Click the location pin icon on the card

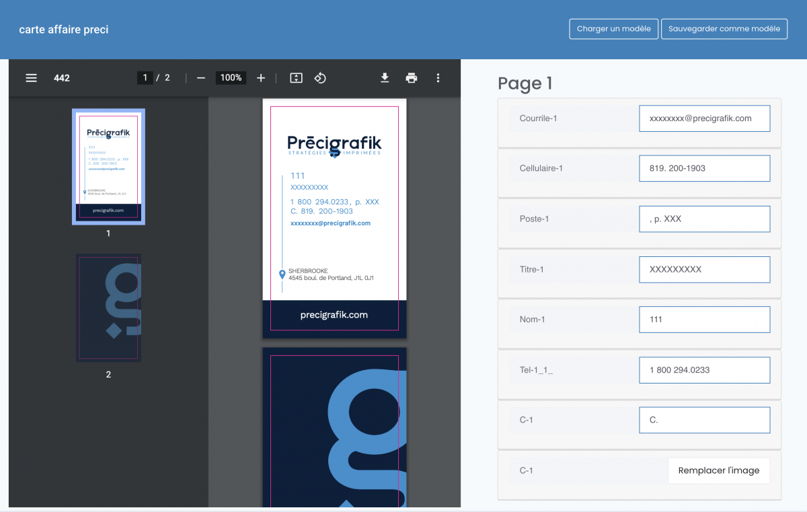[x=282, y=275]
